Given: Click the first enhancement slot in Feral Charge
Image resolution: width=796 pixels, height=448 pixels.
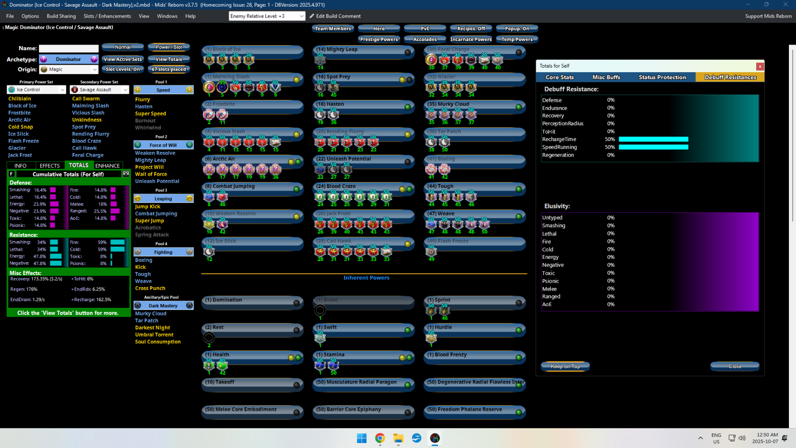Looking at the screenshot, I should point(431,60).
